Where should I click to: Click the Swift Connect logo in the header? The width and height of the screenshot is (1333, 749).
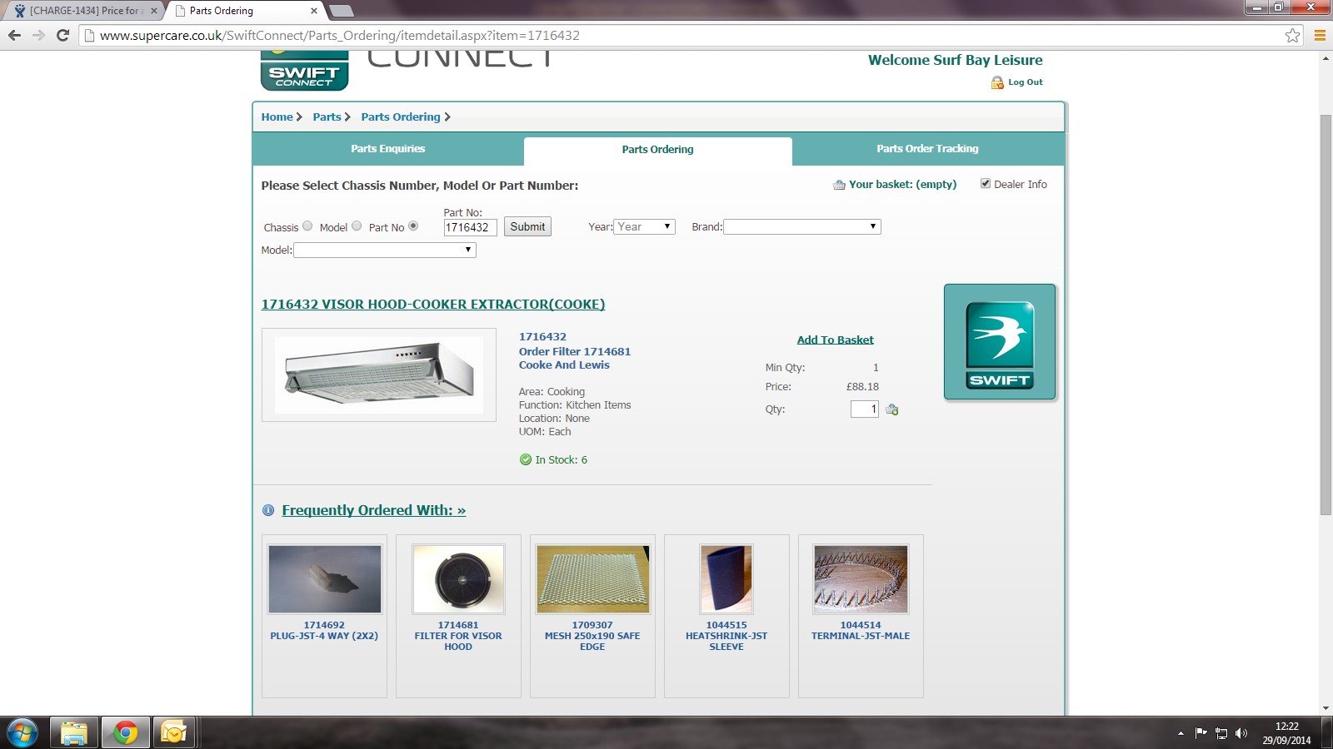pos(304,71)
